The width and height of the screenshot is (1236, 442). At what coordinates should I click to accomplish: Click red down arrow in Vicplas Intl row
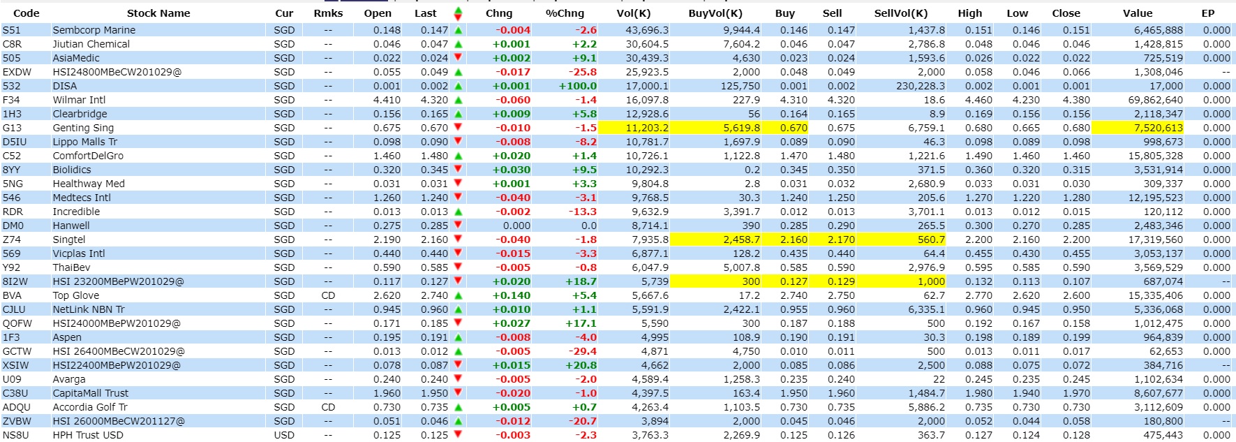459,253
